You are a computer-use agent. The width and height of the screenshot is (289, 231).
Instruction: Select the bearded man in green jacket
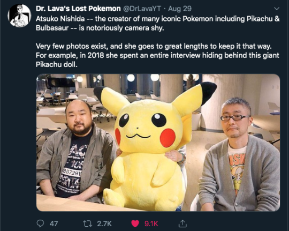pos(77,152)
